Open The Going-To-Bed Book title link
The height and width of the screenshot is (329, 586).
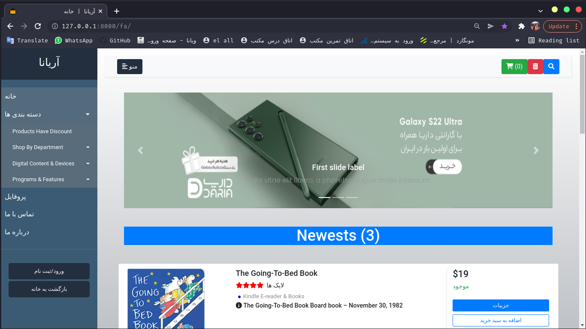277,273
